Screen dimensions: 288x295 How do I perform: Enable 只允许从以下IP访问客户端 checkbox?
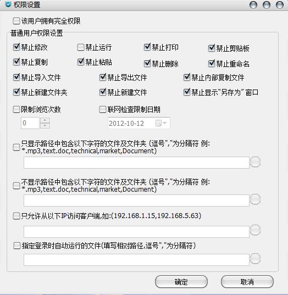tap(16, 216)
